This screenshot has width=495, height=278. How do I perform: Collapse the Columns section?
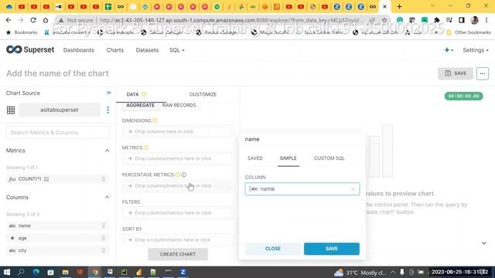click(107, 198)
